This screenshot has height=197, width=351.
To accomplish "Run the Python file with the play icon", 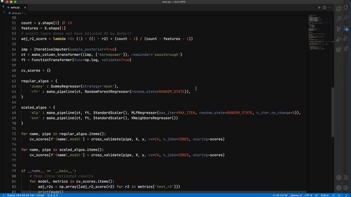I will (x=319, y=7).
